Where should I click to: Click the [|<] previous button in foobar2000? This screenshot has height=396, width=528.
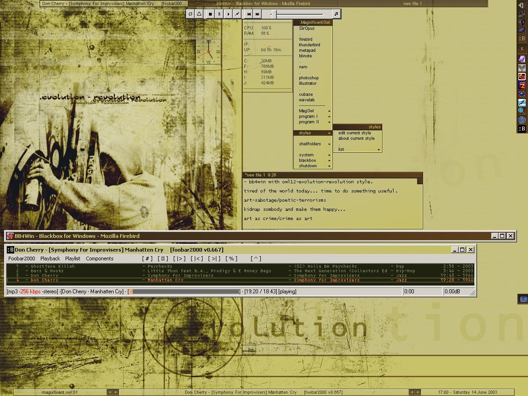coord(197,258)
